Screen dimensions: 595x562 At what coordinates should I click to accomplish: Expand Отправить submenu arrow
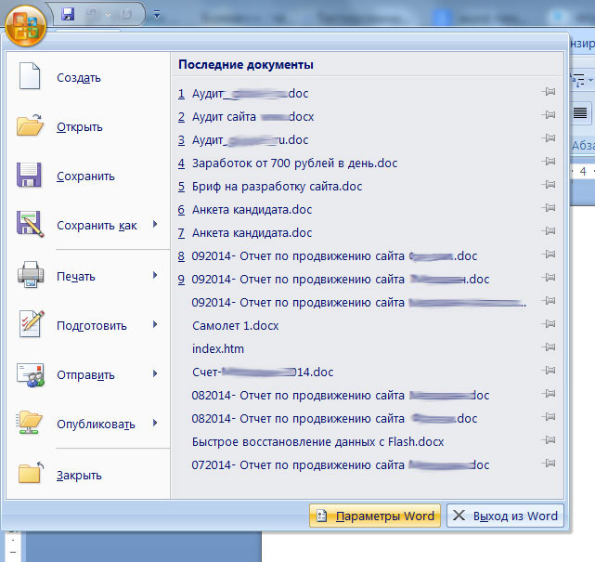click(155, 373)
